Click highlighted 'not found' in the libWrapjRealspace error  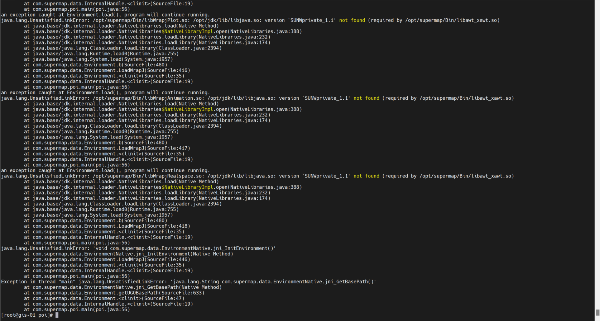click(366, 176)
